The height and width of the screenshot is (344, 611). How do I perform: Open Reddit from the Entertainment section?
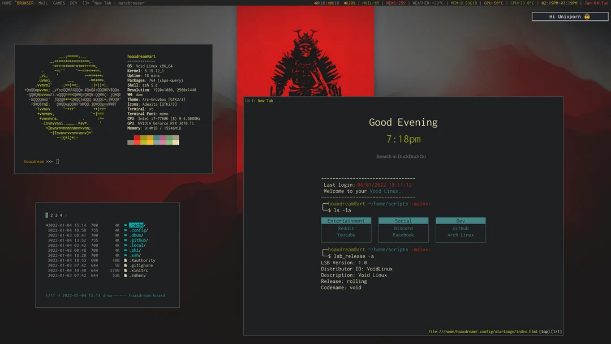tap(346, 229)
